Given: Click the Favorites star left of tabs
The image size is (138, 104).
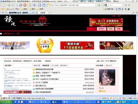Looking at the screenshot, I should point(3,12).
